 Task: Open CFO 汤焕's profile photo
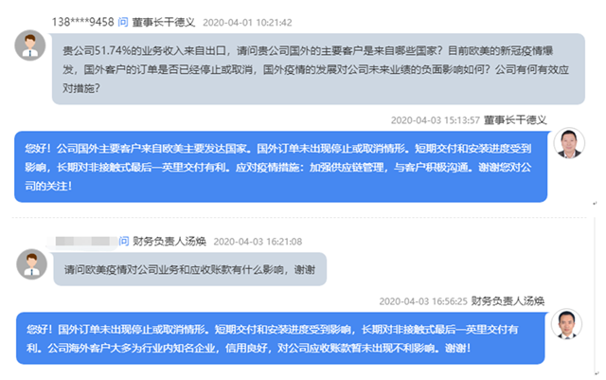[566, 324]
